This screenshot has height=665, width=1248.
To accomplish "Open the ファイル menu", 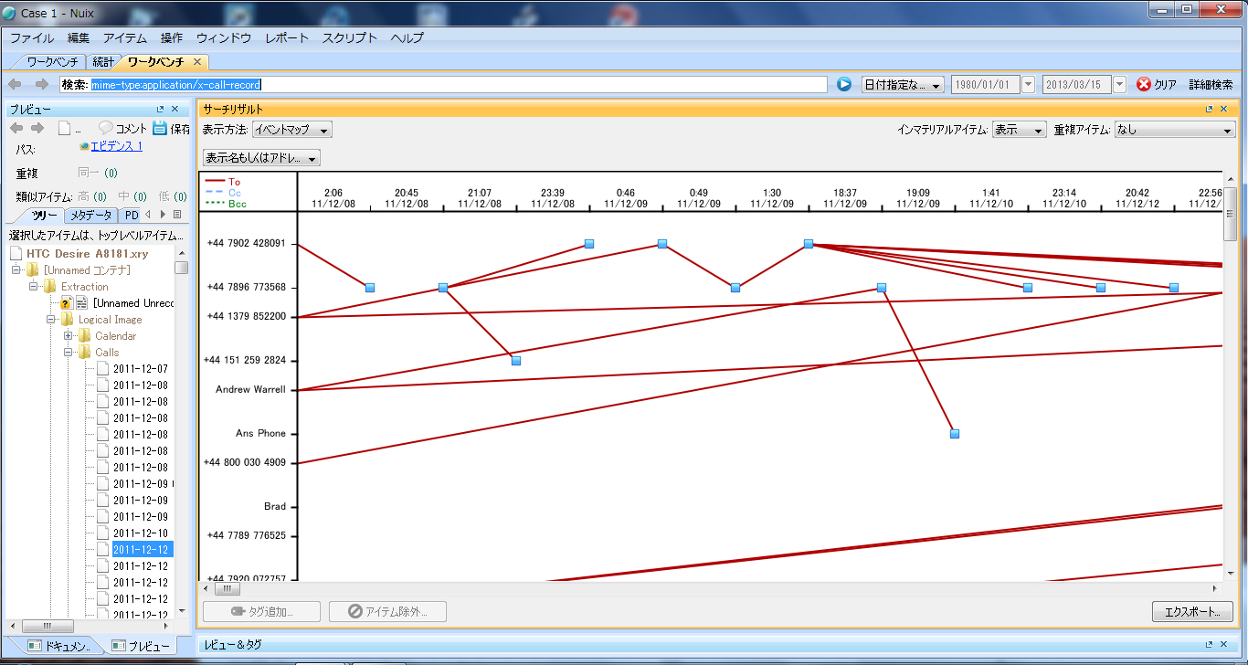I will 32,38.
